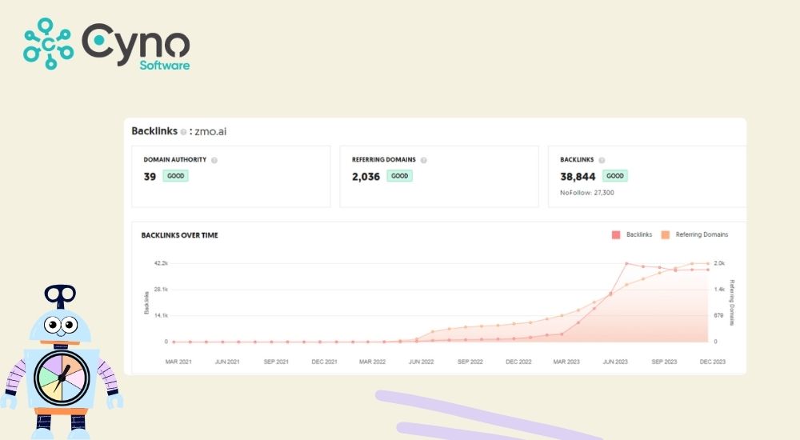Viewport: 800px width, 440px height.
Task: Select the GOOD badge next to 39
Action: pos(176,176)
